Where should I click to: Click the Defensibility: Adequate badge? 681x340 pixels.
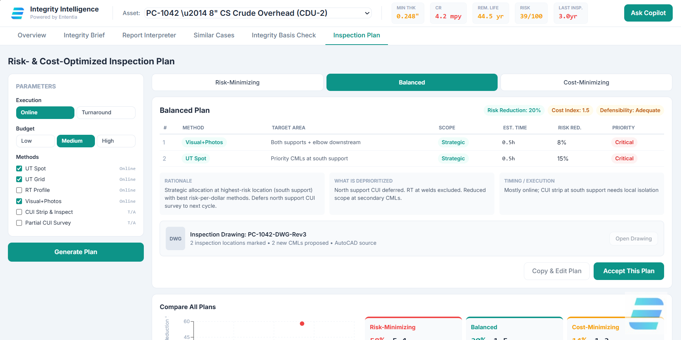pos(630,110)
